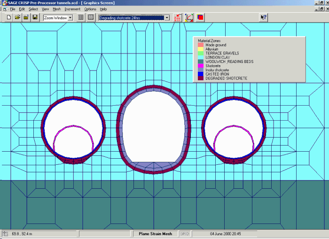Click the coordinates readout 69.8 , 92.4 m
Image resolution: width=329 pixels, height=239 pixels.
tap(22, 234)
